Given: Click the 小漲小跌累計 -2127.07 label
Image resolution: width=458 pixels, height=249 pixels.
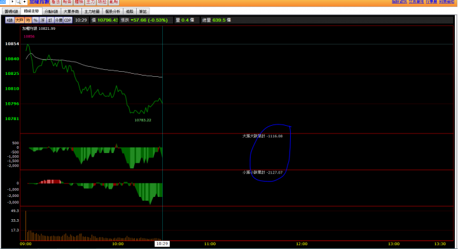Looking at the screenshot, I should (263, 172).
